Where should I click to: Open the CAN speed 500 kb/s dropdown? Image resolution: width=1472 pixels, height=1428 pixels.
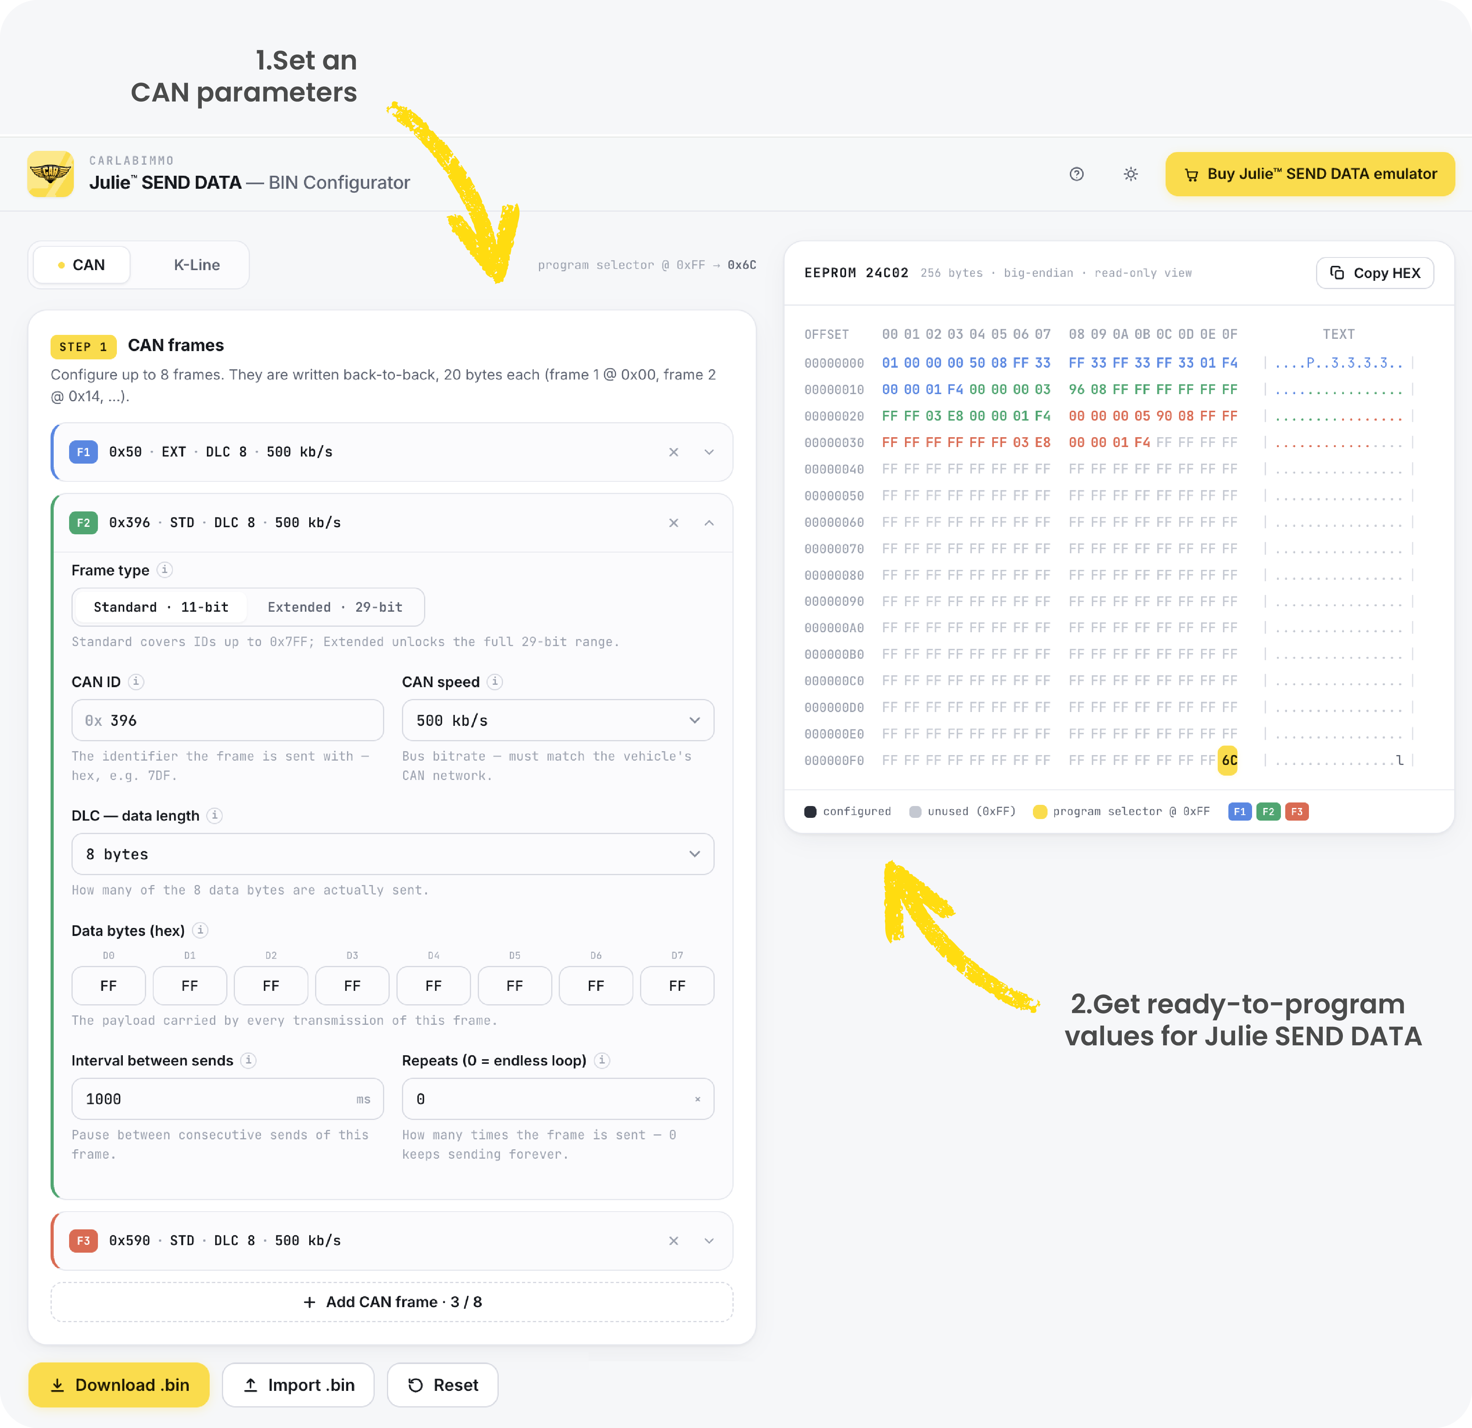coord(558,720)
